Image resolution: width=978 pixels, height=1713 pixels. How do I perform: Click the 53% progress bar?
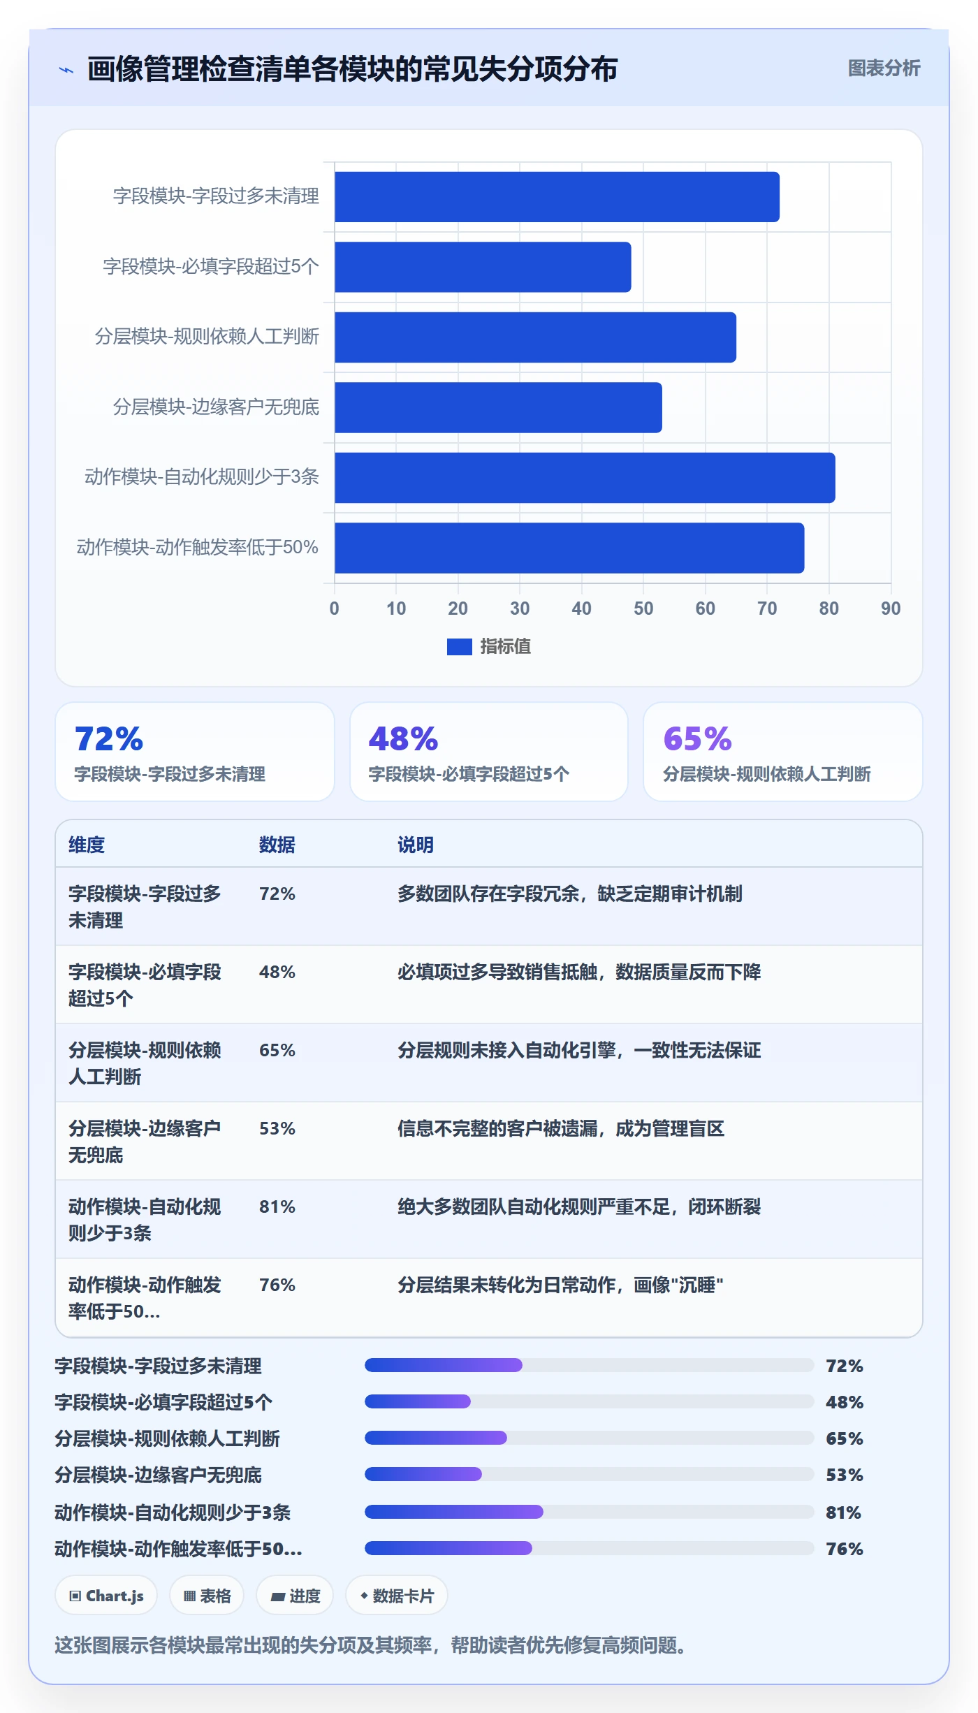coord(589,1474)
